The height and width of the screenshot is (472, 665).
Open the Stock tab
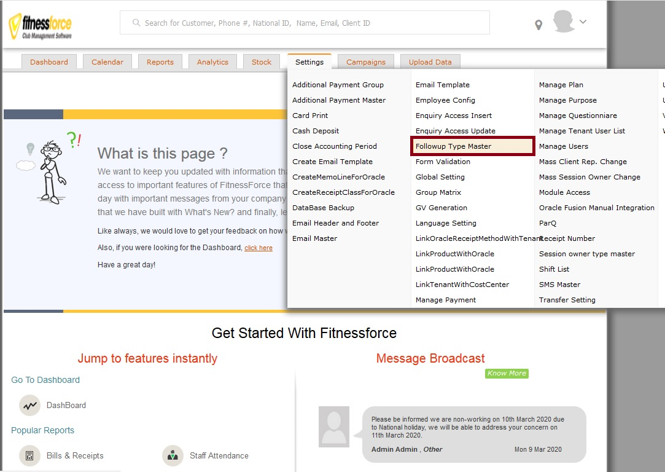pyautogui.click(x=261, y=62)
